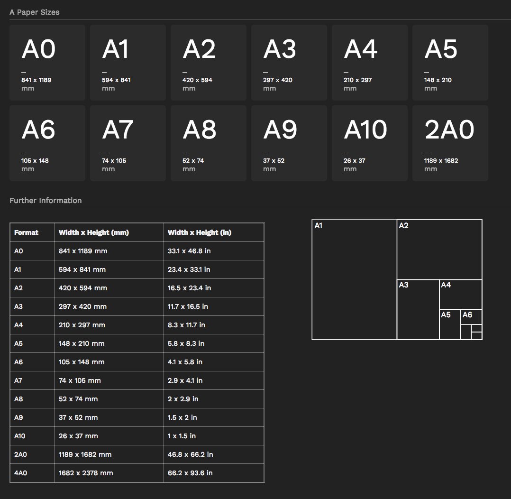This screenshot has width=511, height=499.
Task: Click the A2 region in the diagram
Action: click(439, 249)
